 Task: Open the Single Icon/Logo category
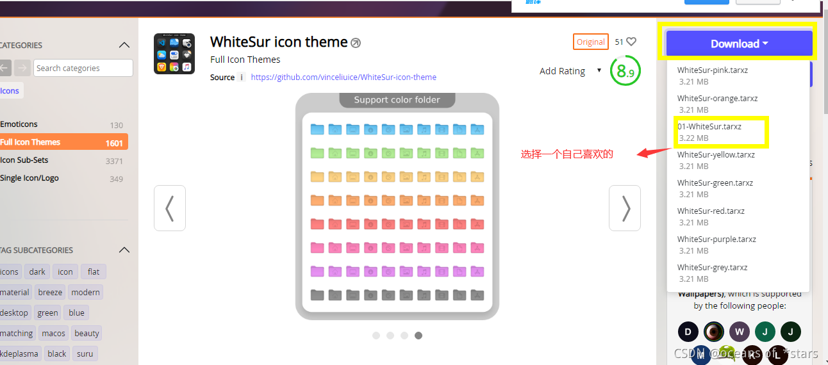[62, 178]
